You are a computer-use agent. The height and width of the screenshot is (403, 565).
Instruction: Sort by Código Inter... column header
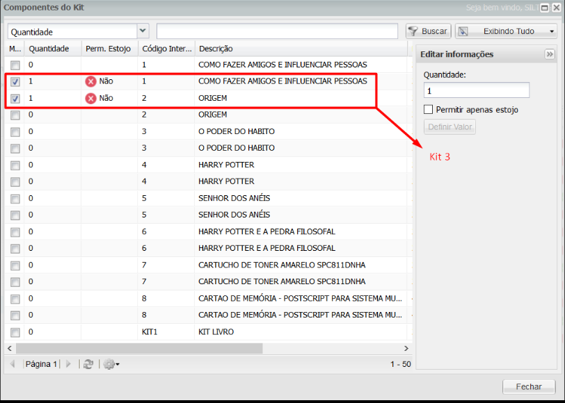(166, 49)
